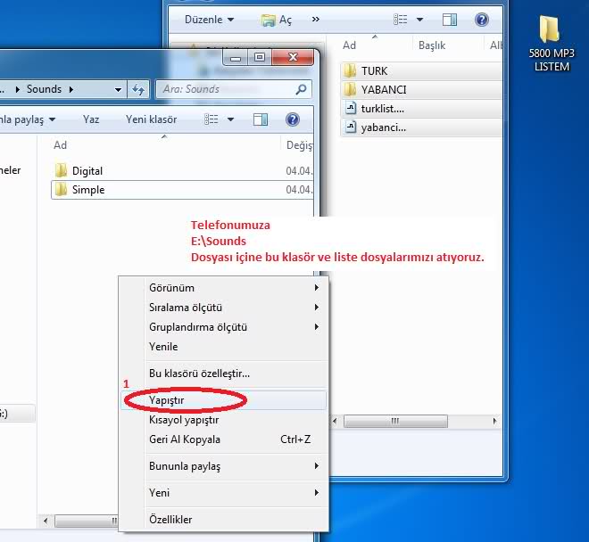This screenshot has height=542, width=589.
Task: Show more toolbar commands chevron in back window
Action: [x=316, y=19]
